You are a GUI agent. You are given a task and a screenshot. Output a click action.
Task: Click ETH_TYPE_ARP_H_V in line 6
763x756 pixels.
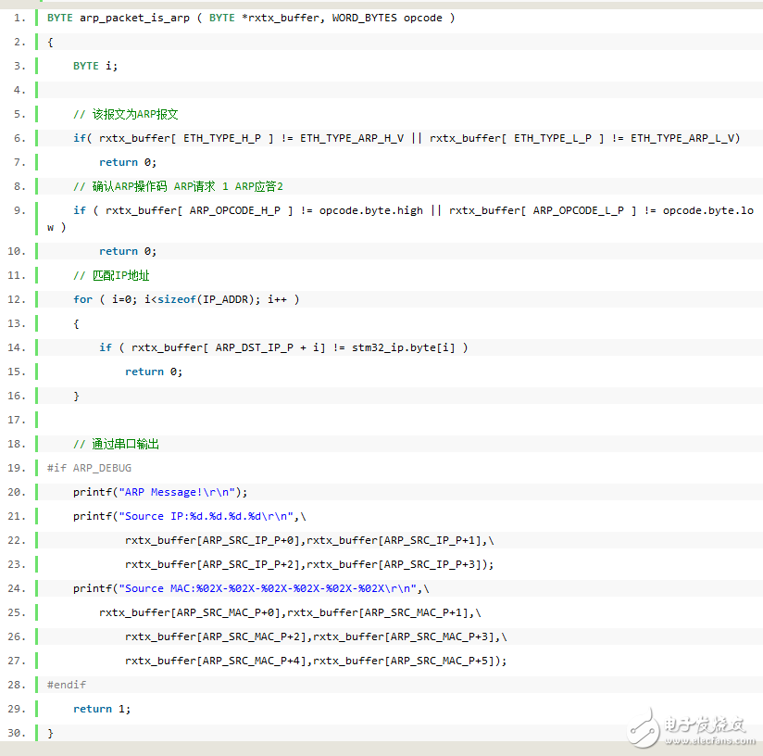[352, 138]
